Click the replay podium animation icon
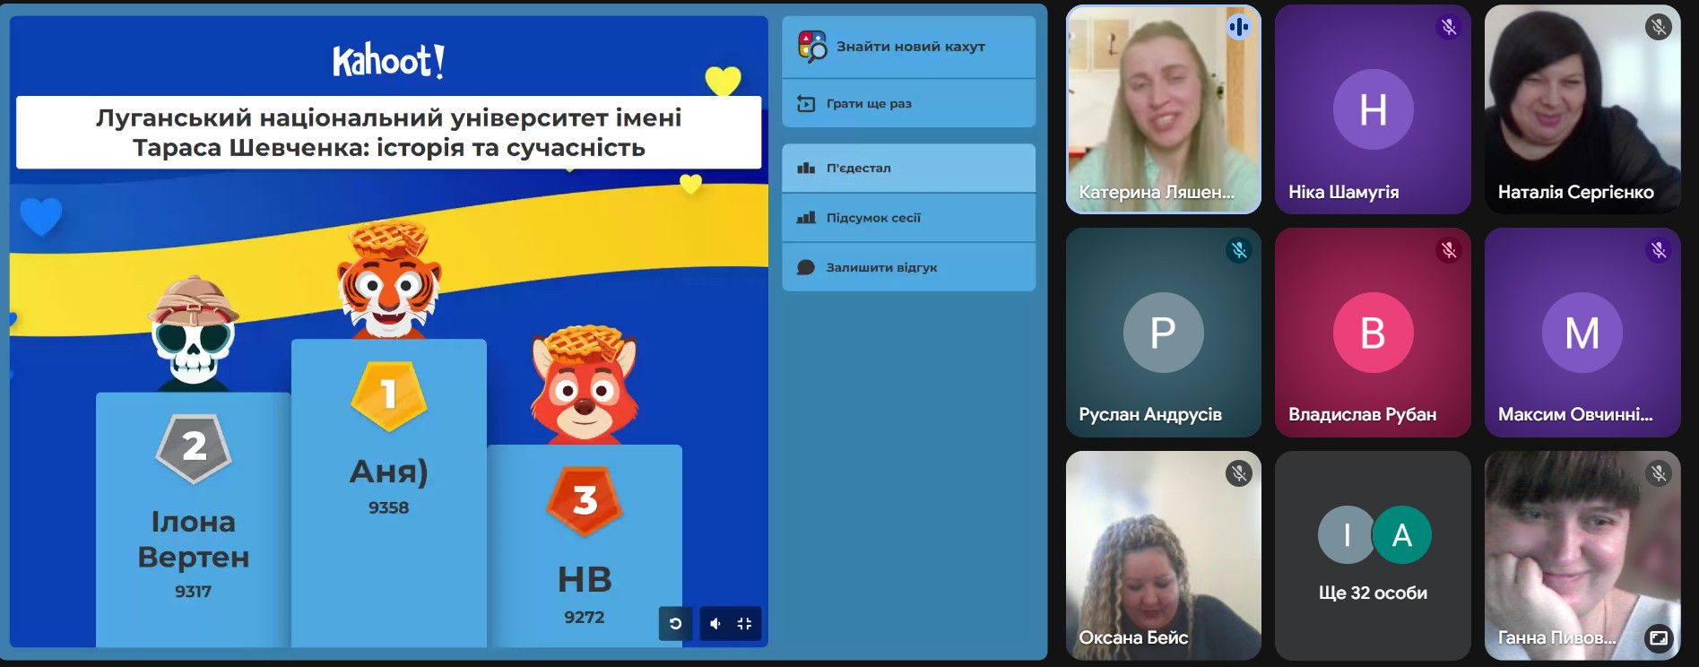 (x=675, y=624)
